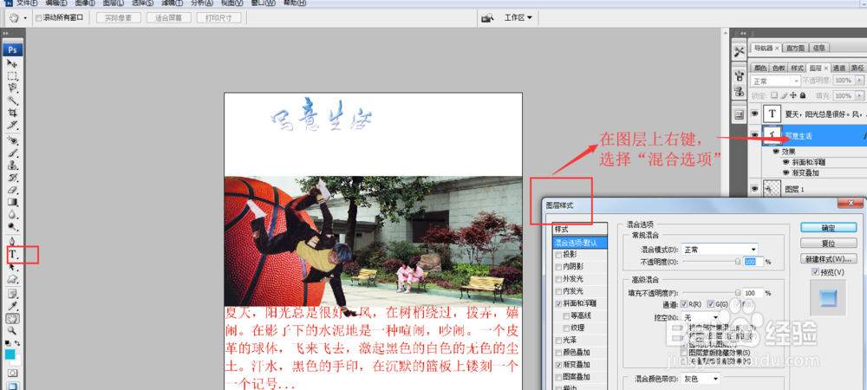
Task: Select the Dodge tool
Action: coord(12,226)
